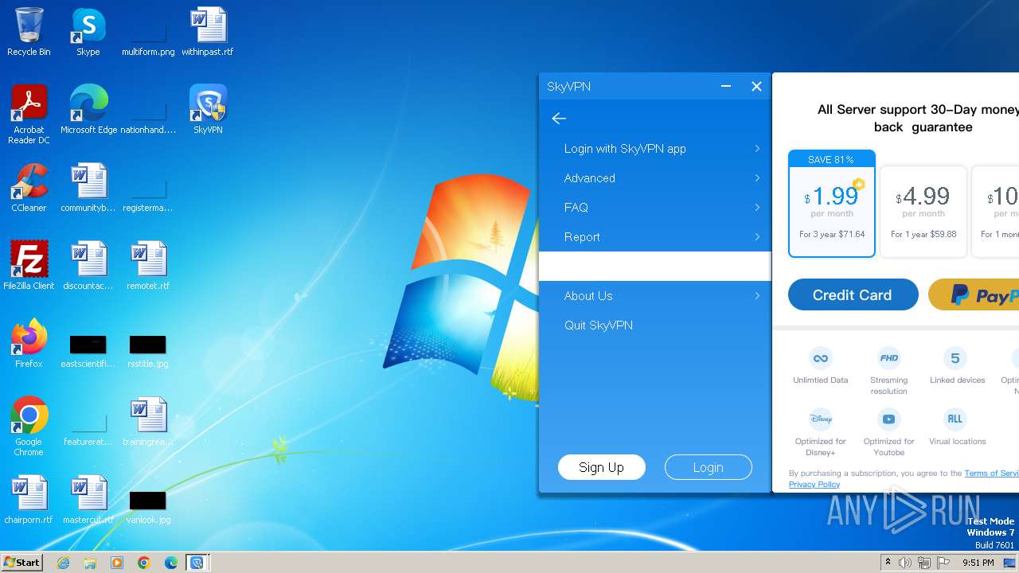Expand the Report row chevron
The height and width of the screenshot is (573, 1019).
click(757, 237)
